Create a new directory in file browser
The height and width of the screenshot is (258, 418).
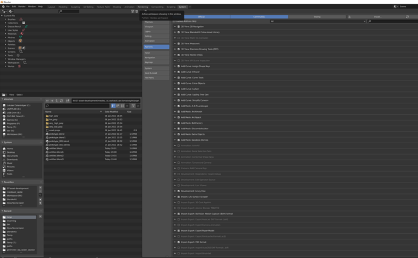click(68, 100)
